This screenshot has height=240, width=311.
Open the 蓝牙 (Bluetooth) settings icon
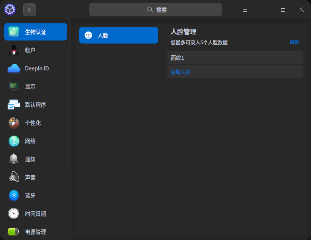pyautogui.click(x=14, y=195)
